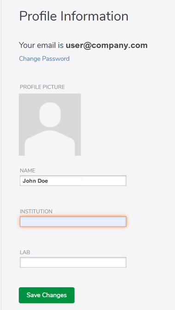Click the avatar silhouette head icon
Viewport: 175px width, 310px height.
pyautogui.click(x=50, y=115)
